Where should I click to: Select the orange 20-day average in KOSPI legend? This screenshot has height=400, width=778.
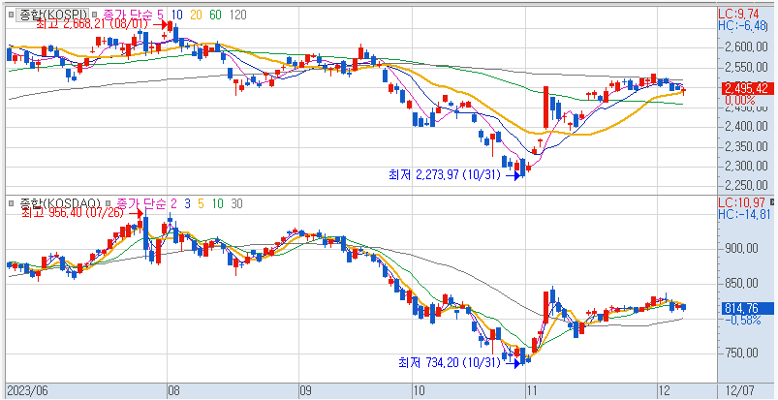pyautogui.click(x=195, y=15)
